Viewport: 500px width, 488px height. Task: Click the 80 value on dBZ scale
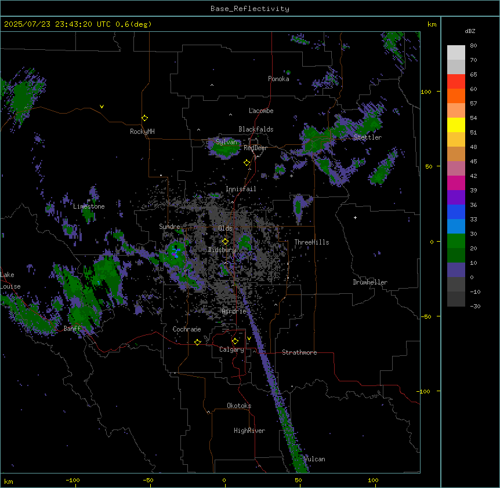click(473, 46)
